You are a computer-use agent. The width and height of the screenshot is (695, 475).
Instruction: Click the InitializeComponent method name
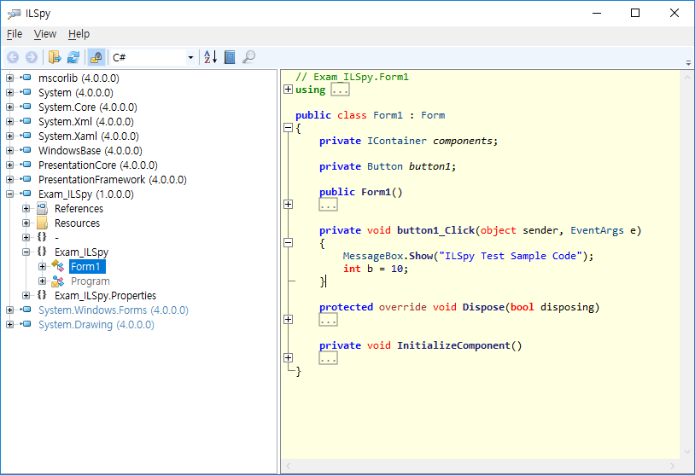point(453,345)
